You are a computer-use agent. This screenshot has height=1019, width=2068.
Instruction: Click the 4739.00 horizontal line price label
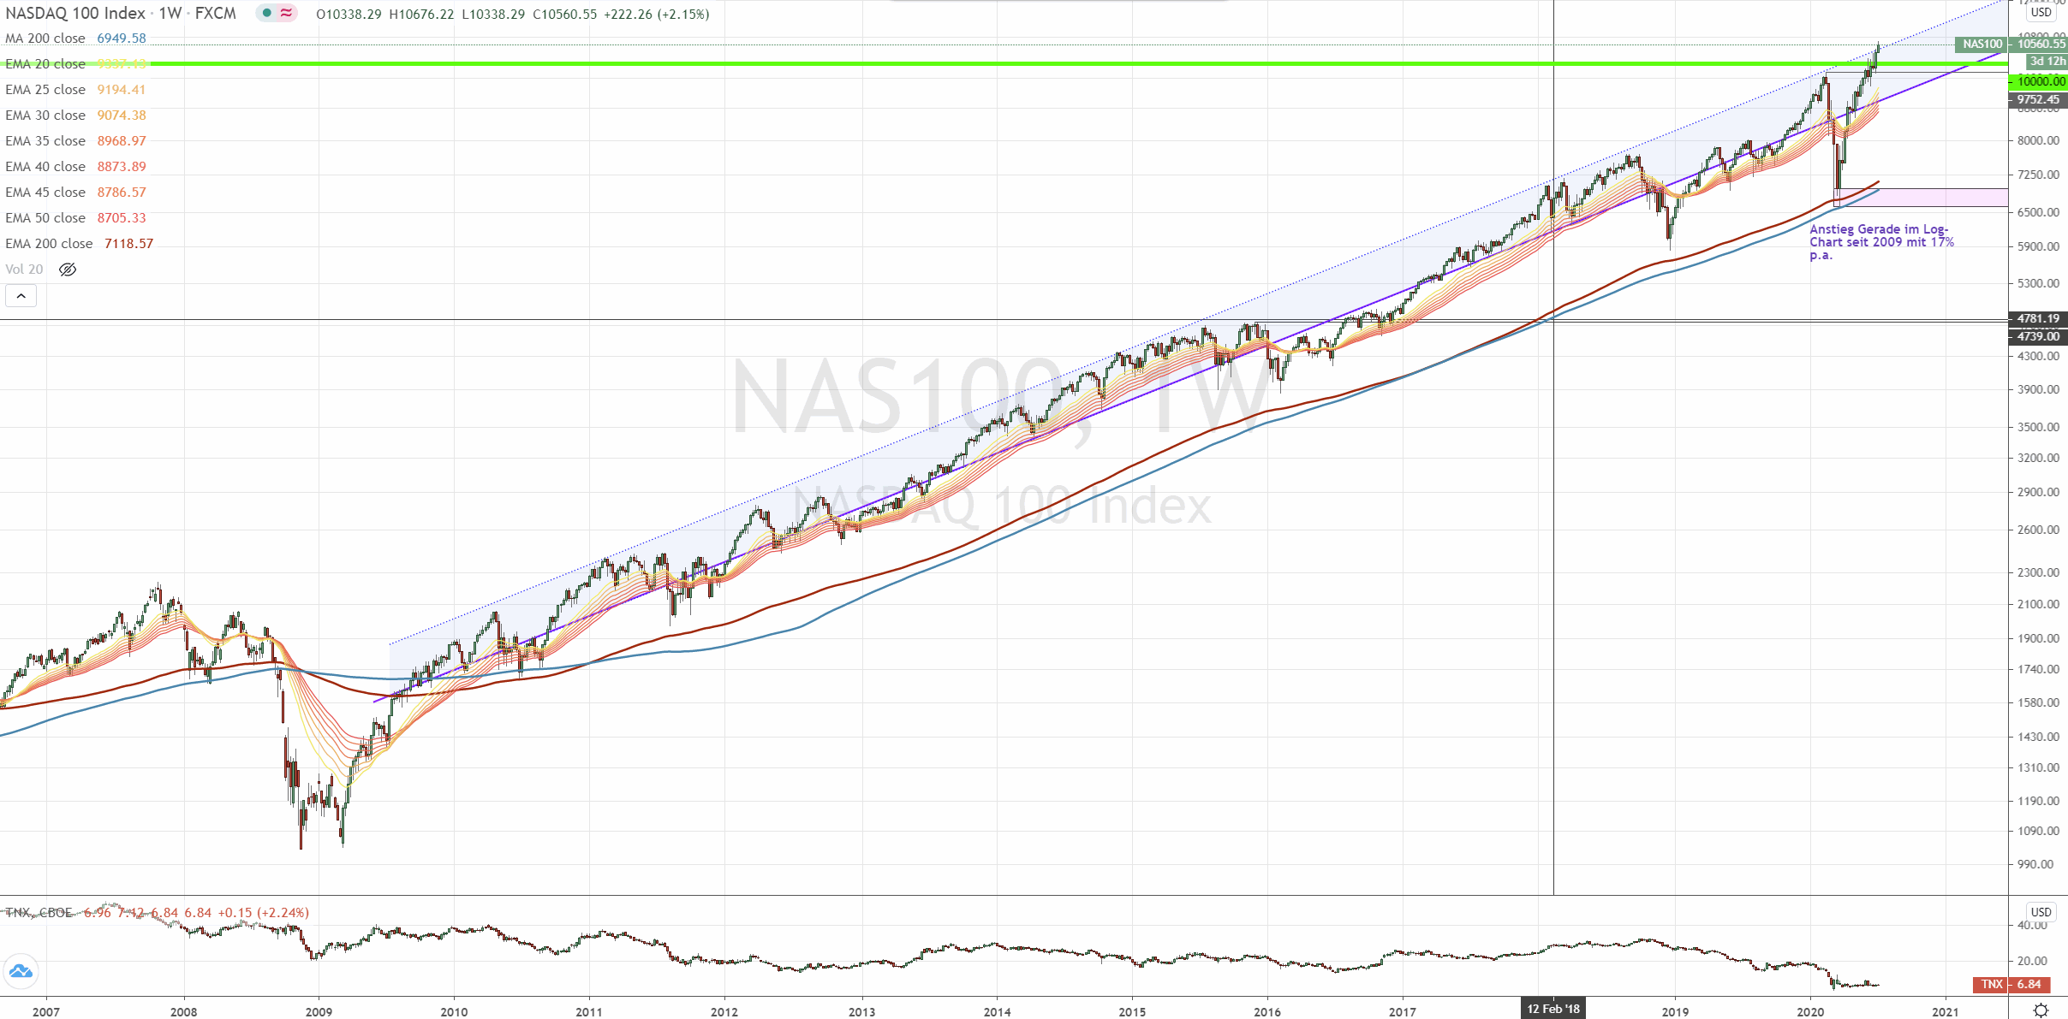2038,336
